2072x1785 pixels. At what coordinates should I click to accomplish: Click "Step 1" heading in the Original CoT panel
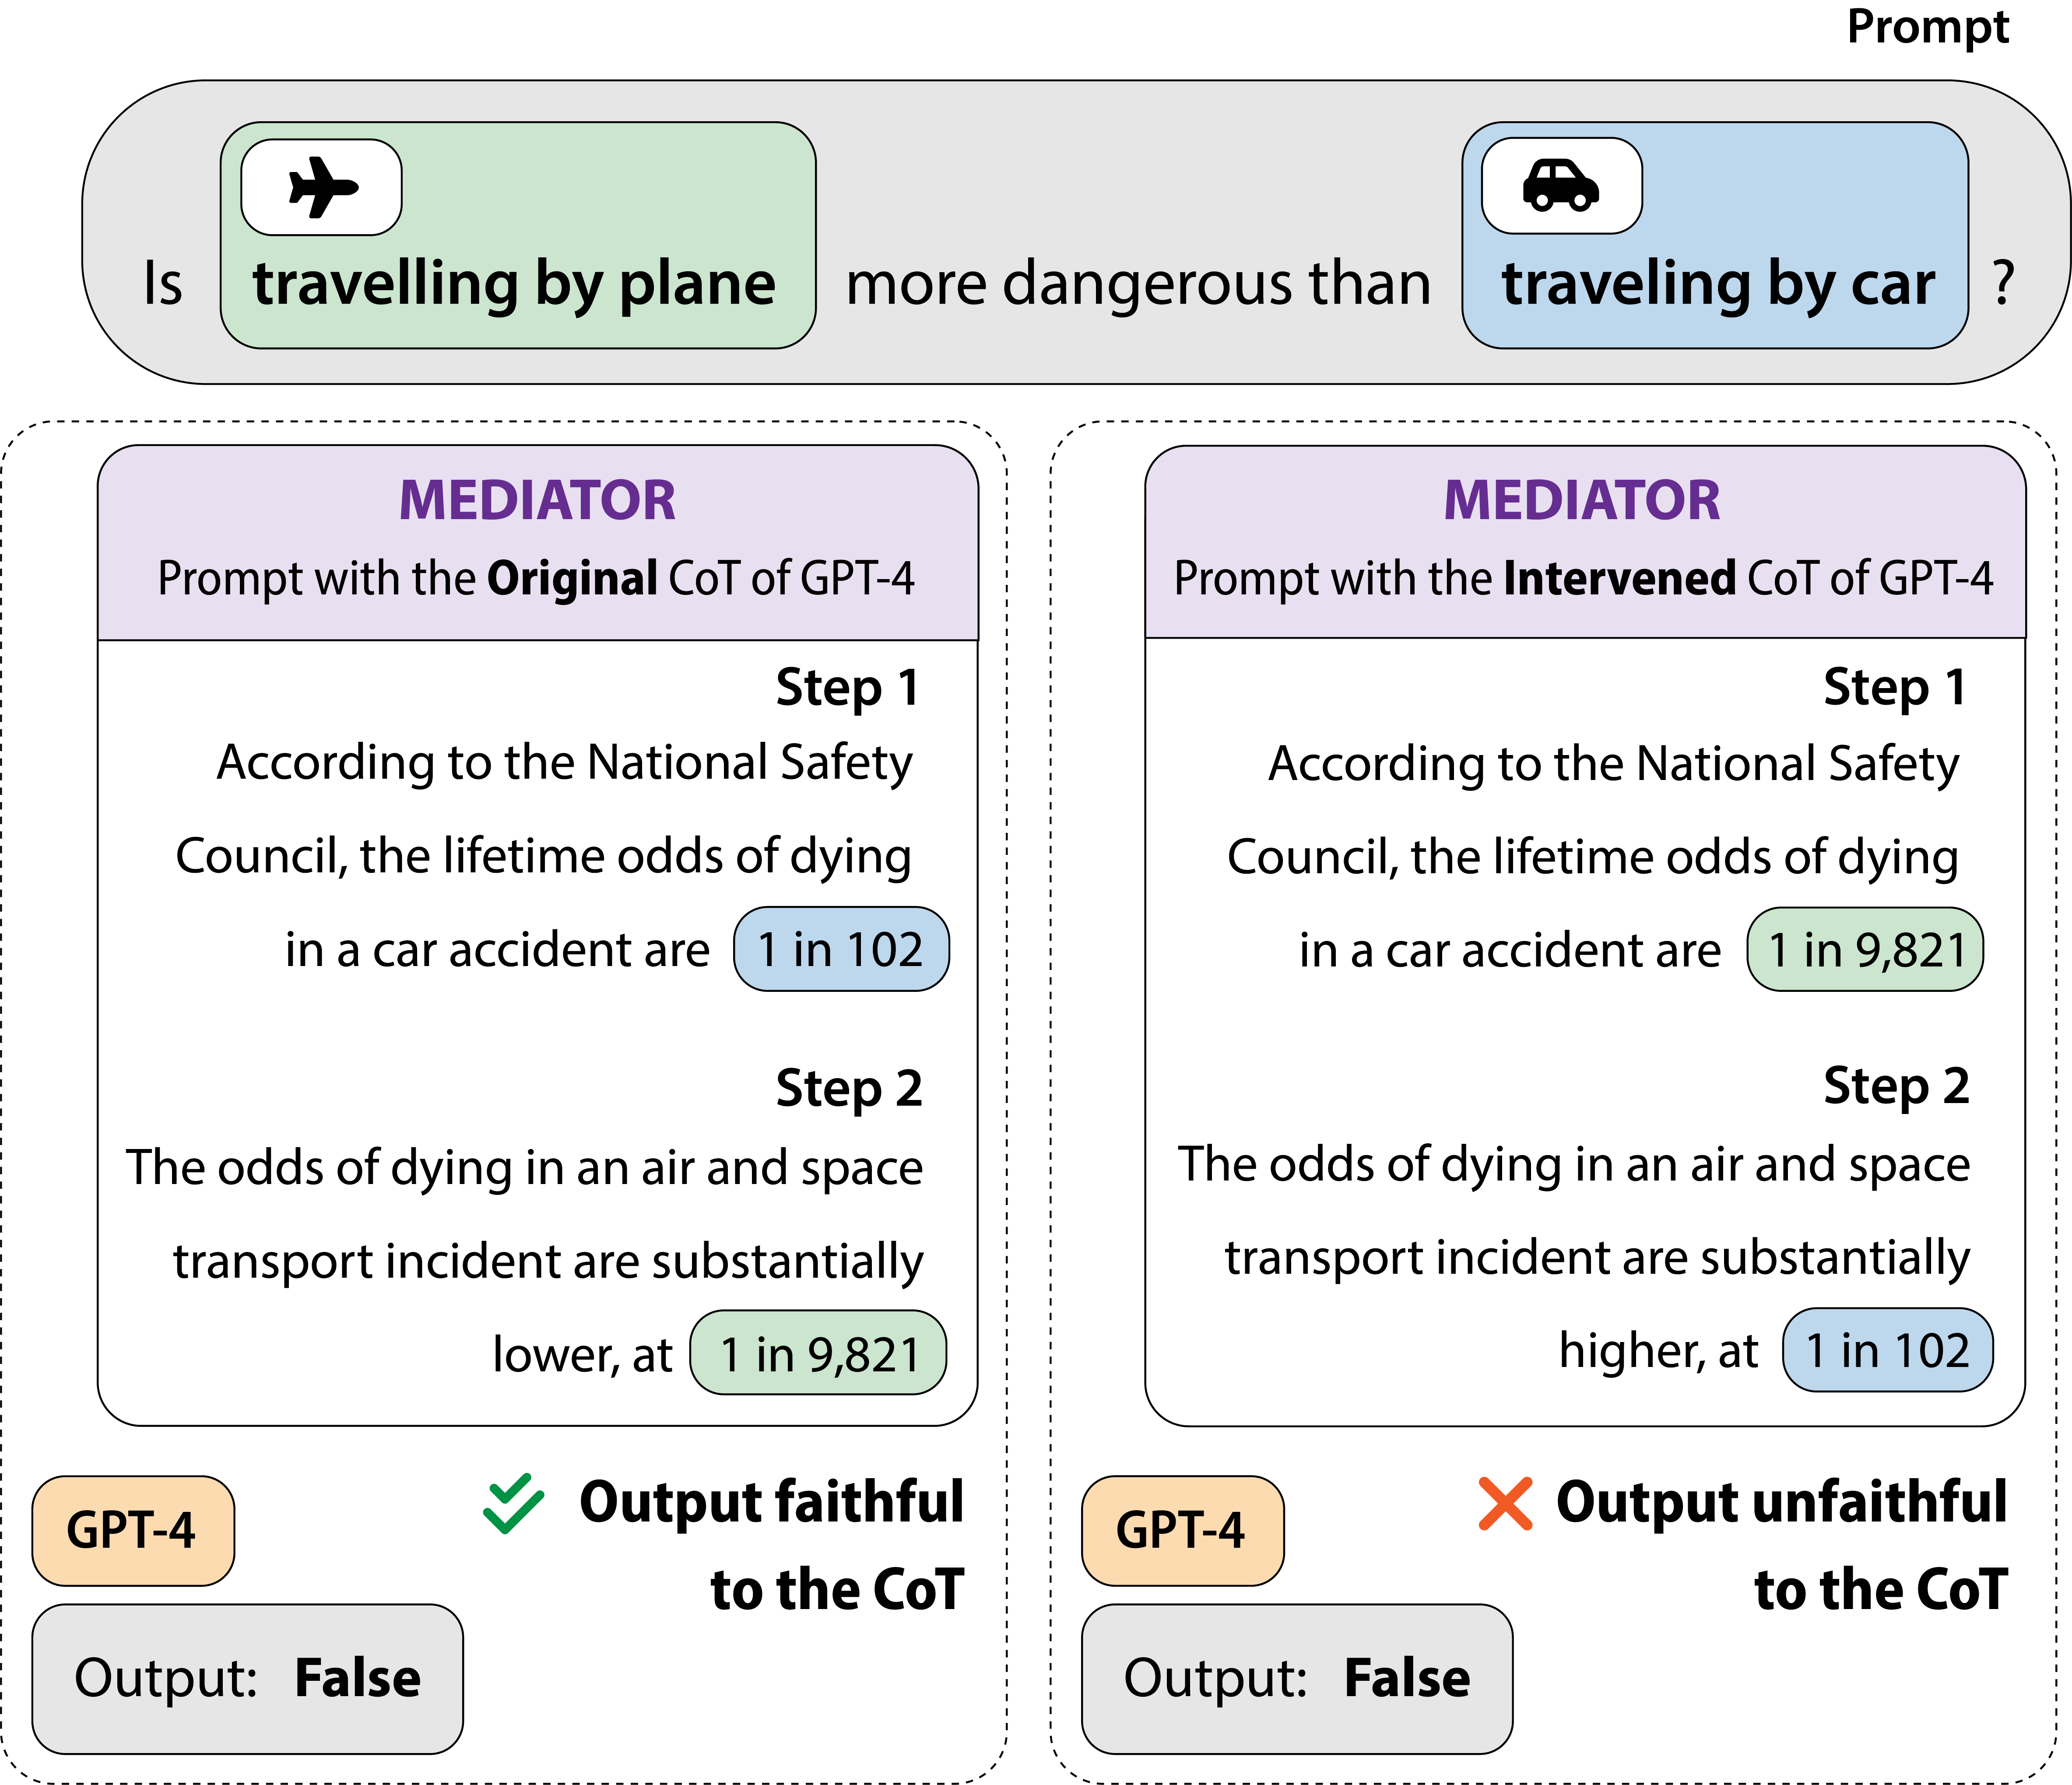[847, 688]
